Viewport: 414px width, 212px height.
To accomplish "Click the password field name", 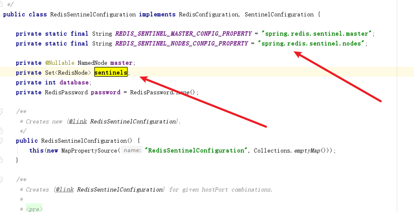I will point(105,92).
